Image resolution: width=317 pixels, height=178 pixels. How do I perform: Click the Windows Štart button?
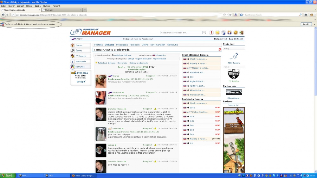click(x=8, y=175)
